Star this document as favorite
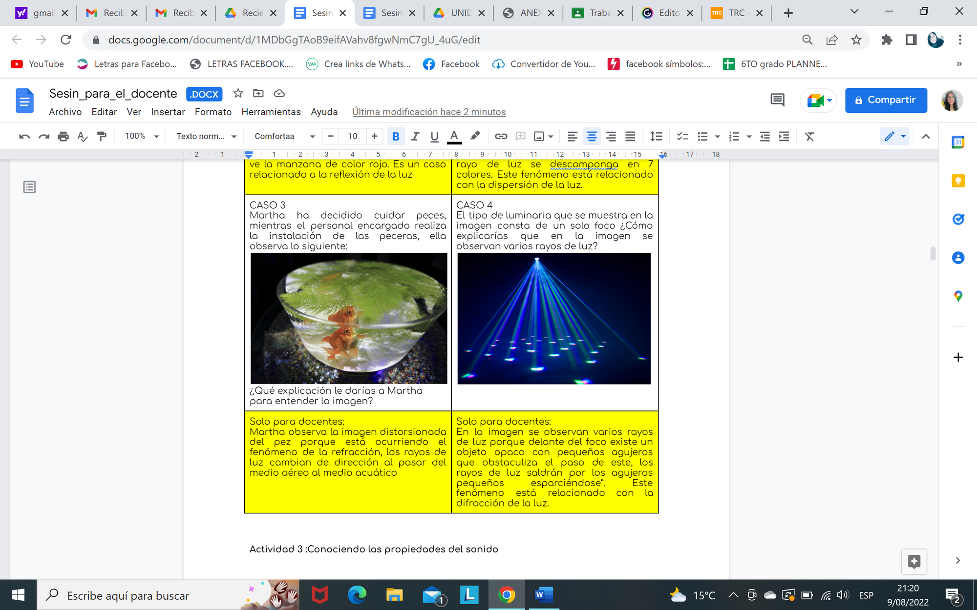This screenshot has height=610, width=977. [x=238, y=93]
